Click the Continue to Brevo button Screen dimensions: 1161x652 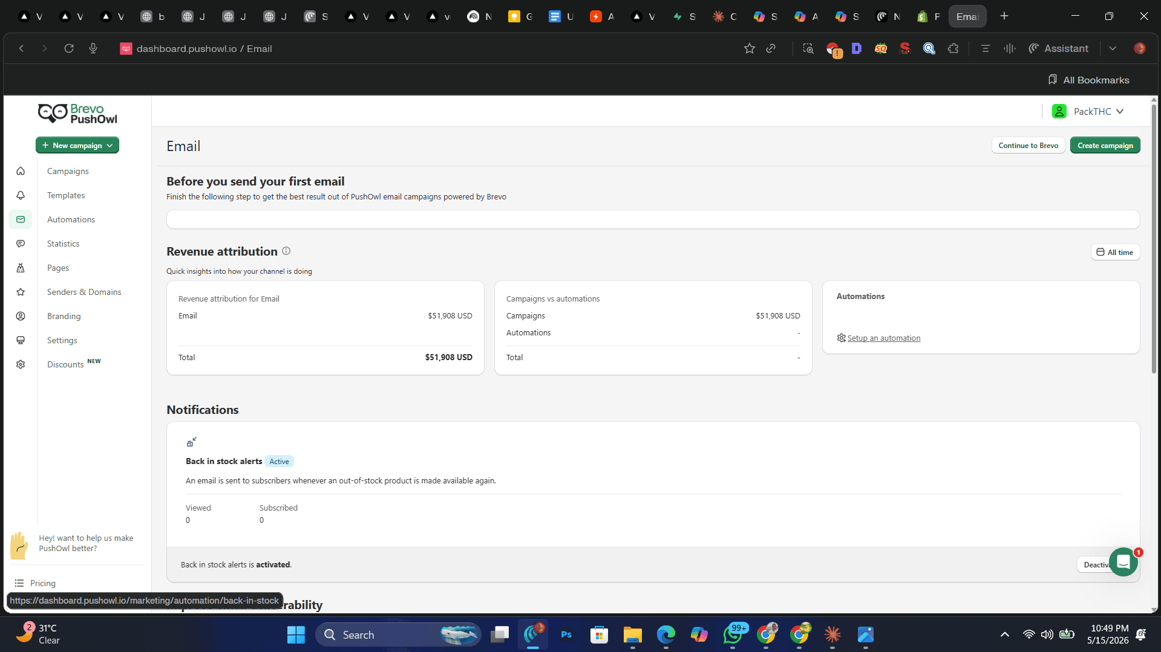(x=1028, y=145)
